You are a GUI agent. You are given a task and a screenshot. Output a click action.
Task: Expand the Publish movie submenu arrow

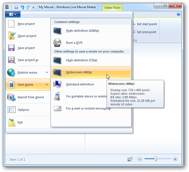click(47, 73)
